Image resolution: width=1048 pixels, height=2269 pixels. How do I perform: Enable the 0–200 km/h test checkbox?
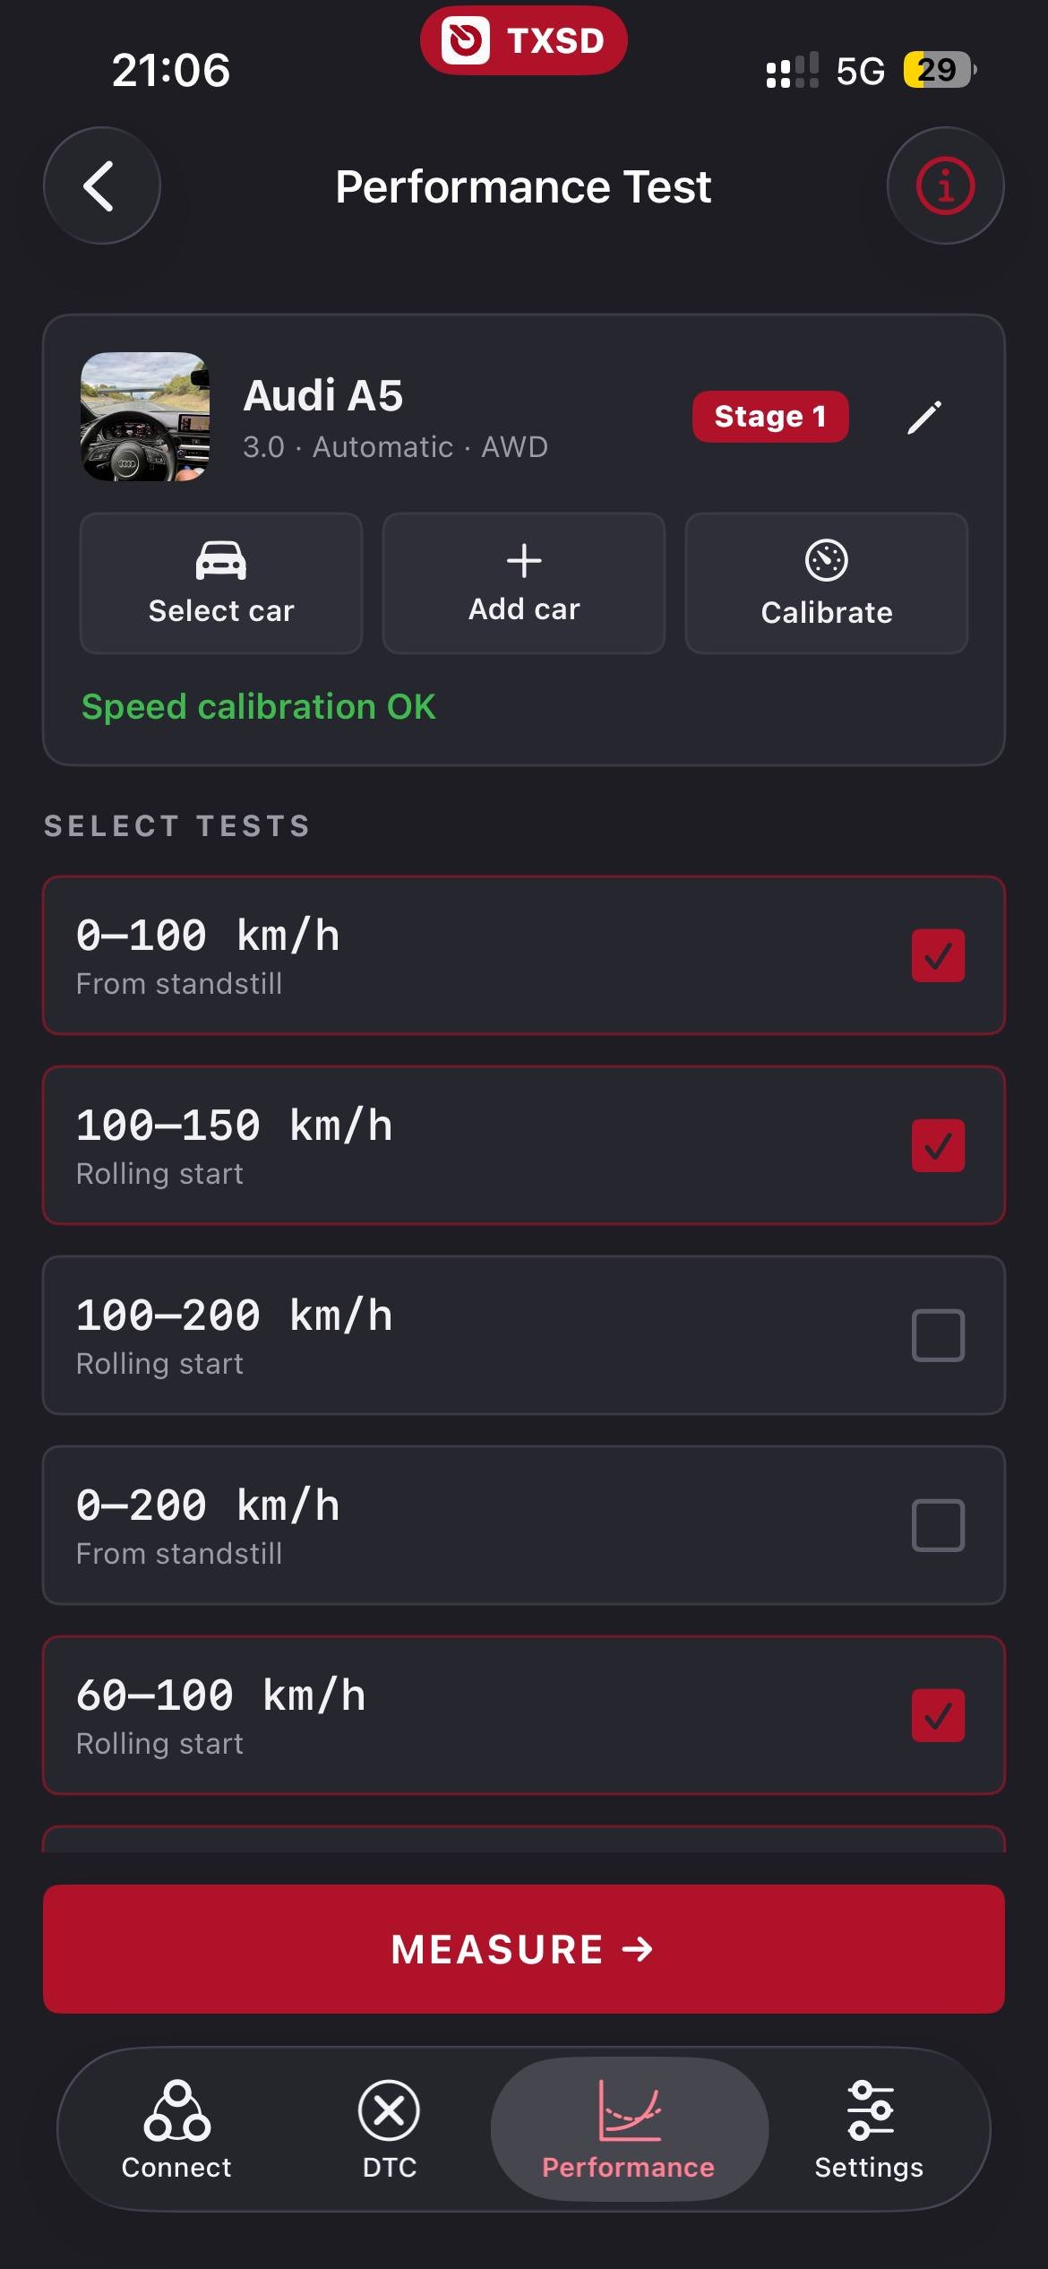click(x=938, y=1525)
